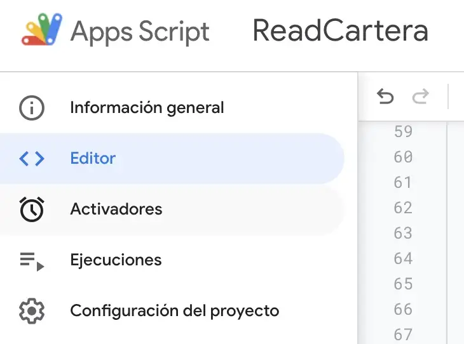Click line number 60 in gutter
The image size is (464, 344).
click(x=403, y=157)
